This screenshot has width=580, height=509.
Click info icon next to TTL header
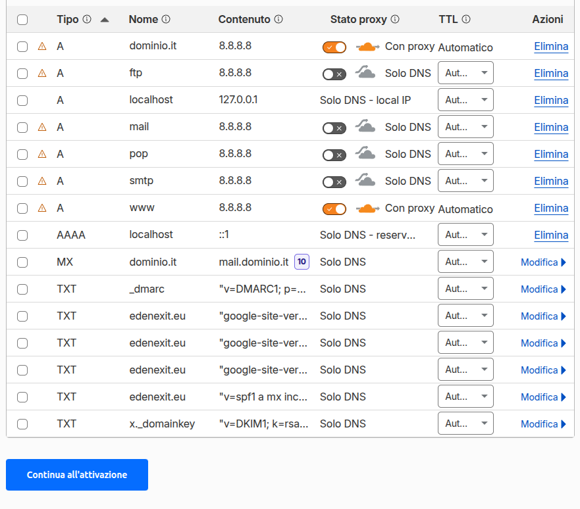[466, 19]
